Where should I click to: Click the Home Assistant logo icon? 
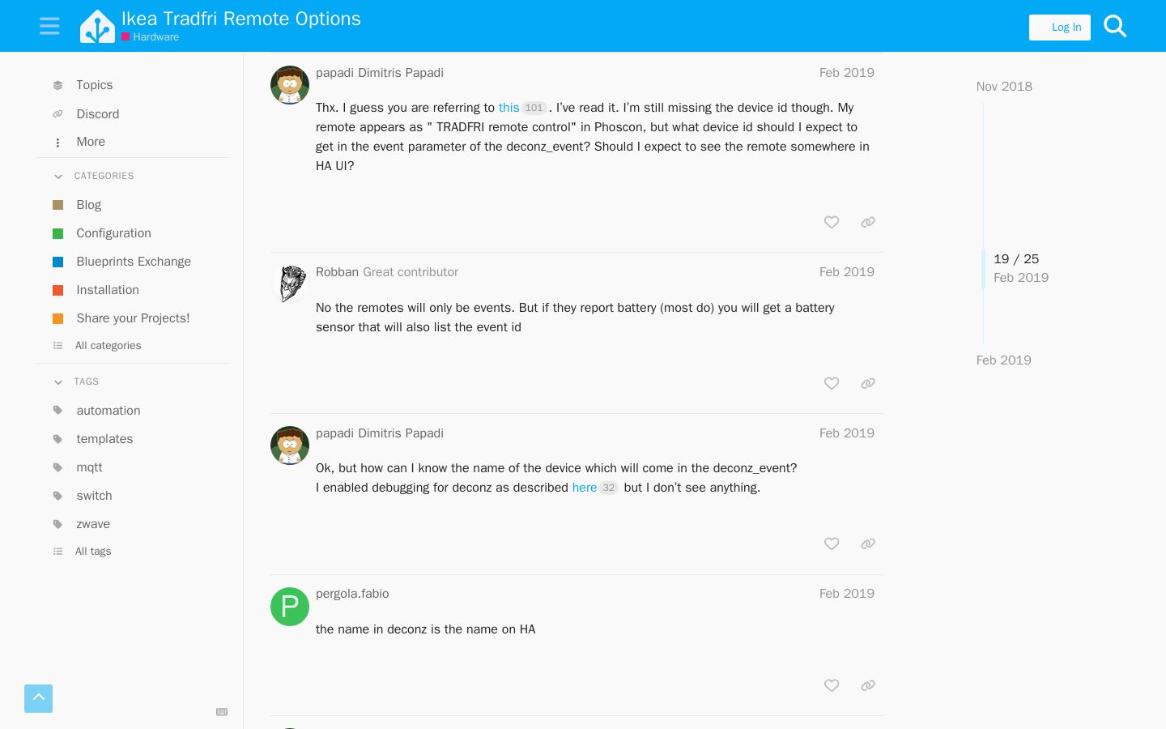(x=97, y=26)
